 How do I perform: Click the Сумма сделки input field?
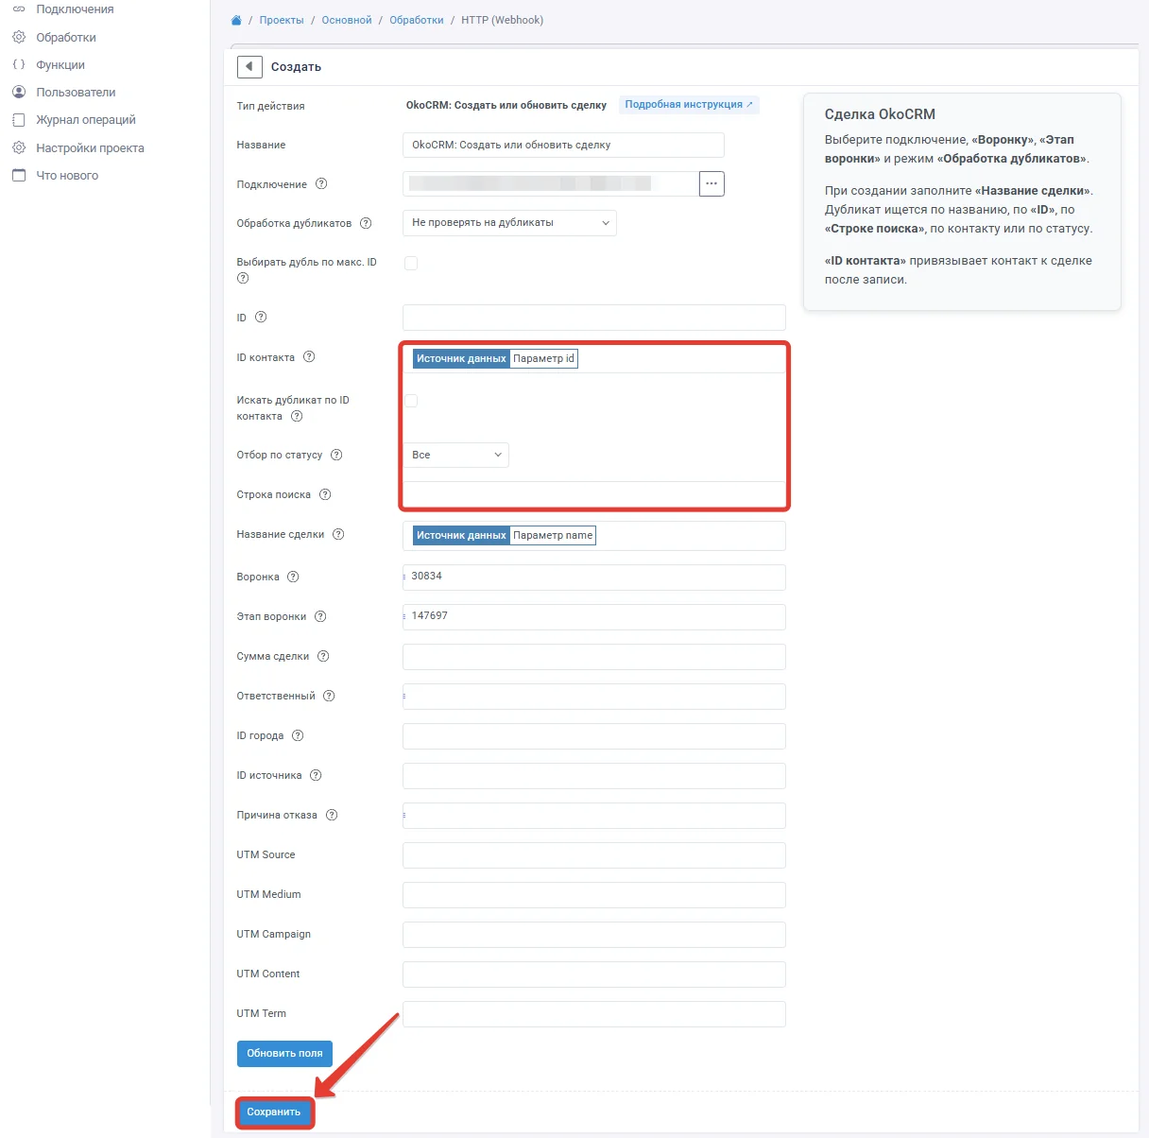pyautogui.click(x=594, y=657)
